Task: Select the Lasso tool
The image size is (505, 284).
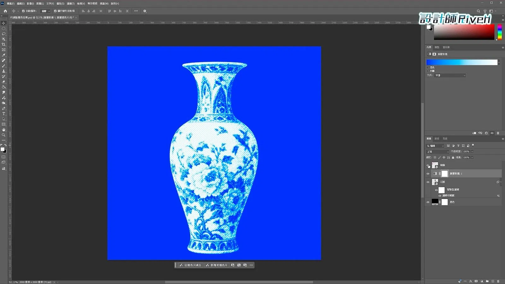Action: (x=4, y=34)
